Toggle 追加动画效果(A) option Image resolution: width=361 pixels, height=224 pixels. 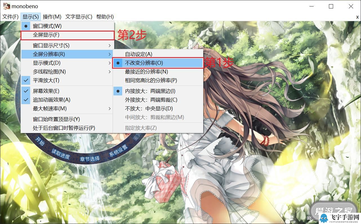67,100
